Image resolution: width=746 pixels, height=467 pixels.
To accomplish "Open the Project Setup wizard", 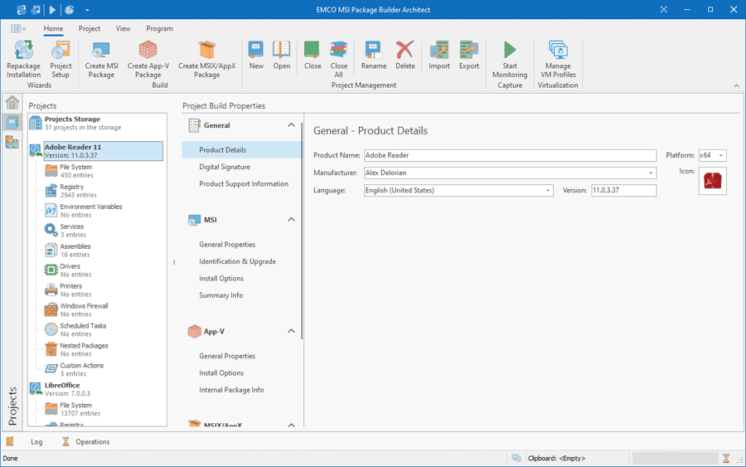I will point(61,59).
